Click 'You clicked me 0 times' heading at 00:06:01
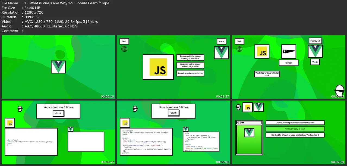This screenshot has height=166, width=347. (x=173, y=107)
